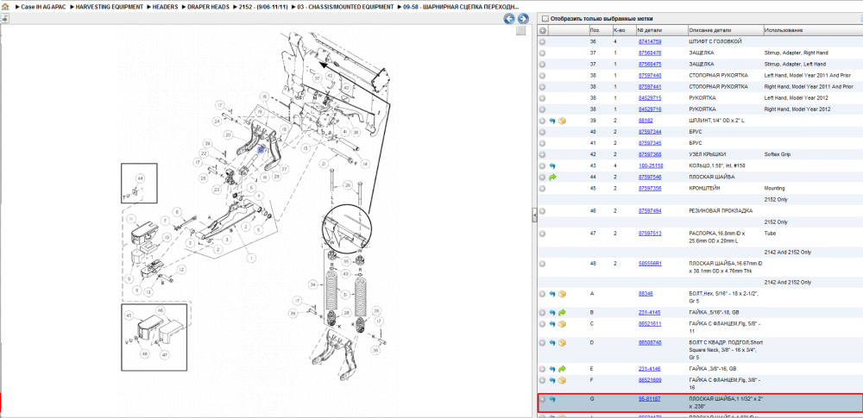Click the box icon for bolt 88346
Screen dimensions: 863x418
pos(562,294)
